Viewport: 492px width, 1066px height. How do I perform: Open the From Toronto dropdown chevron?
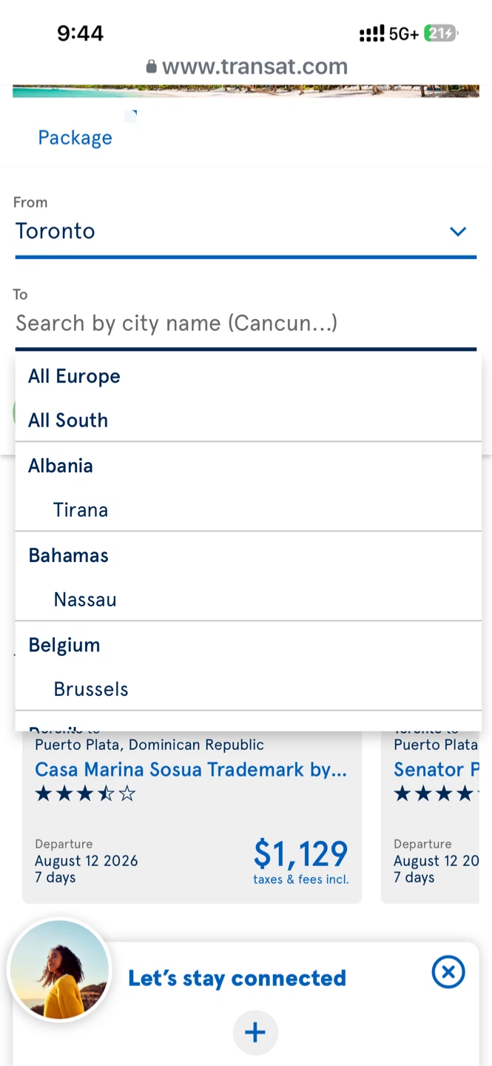(458, 232)
